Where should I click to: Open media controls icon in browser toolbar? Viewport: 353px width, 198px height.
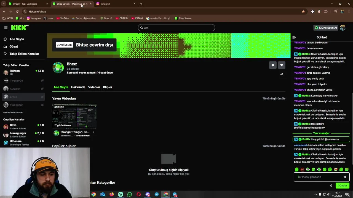click(x=336, y=12)
